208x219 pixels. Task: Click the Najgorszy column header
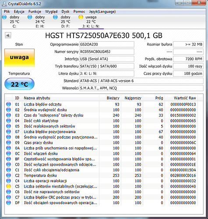[132, 98]
